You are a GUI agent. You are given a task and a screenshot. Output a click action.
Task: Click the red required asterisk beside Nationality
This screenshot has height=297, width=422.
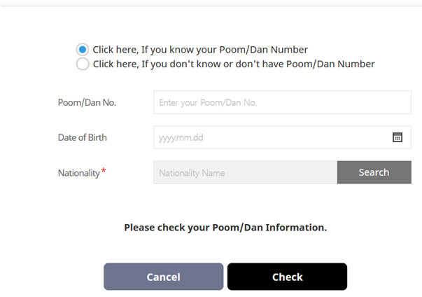(104, 171)
